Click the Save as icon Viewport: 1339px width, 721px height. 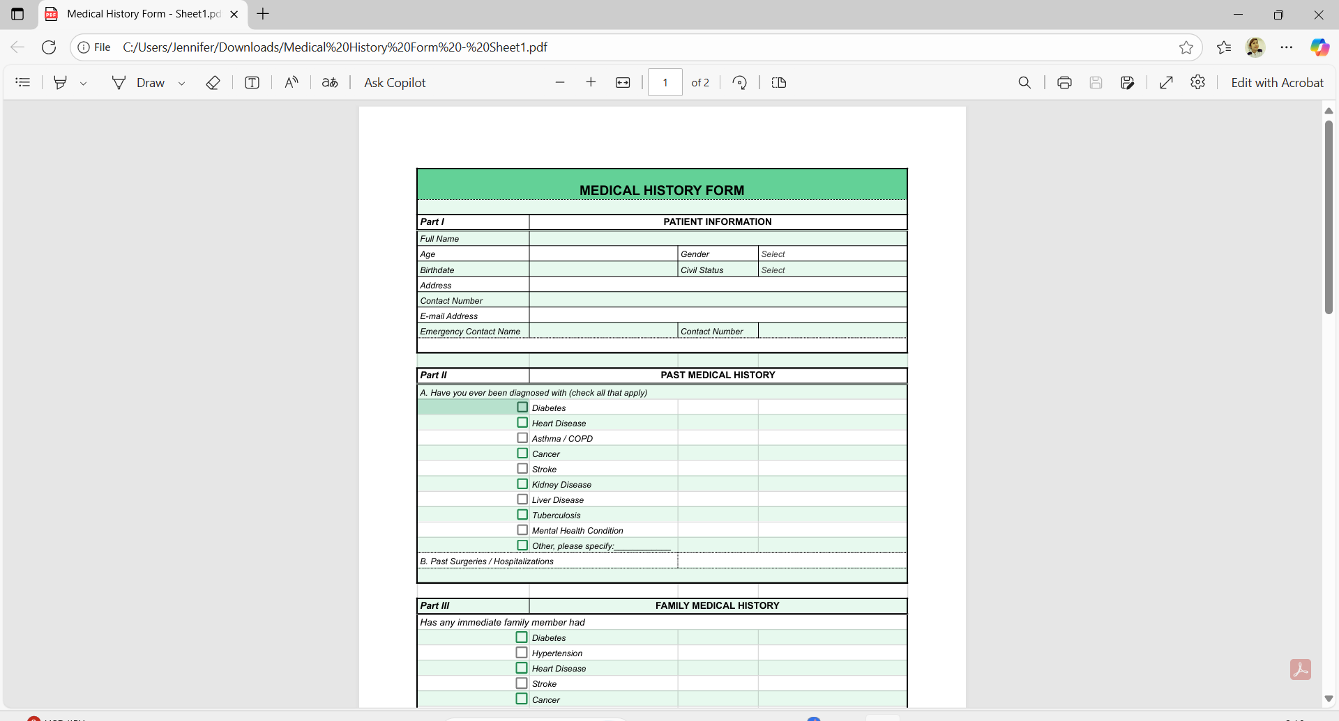tap(1128, 83)
